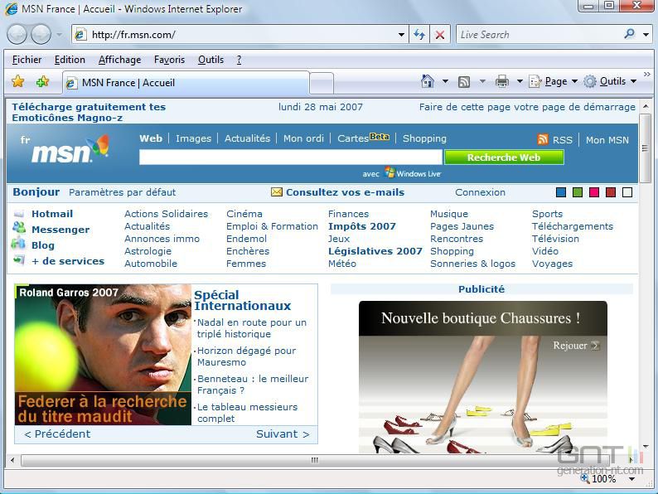The width and height of the screenshot is (658, 494).
Task: Click the horizontal scrollbar left arrow
Action: pyautogui.click(x=12, y=460)
